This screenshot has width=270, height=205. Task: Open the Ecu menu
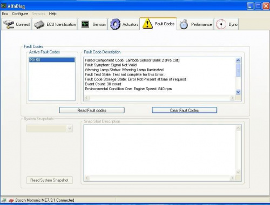pos(5,13)
